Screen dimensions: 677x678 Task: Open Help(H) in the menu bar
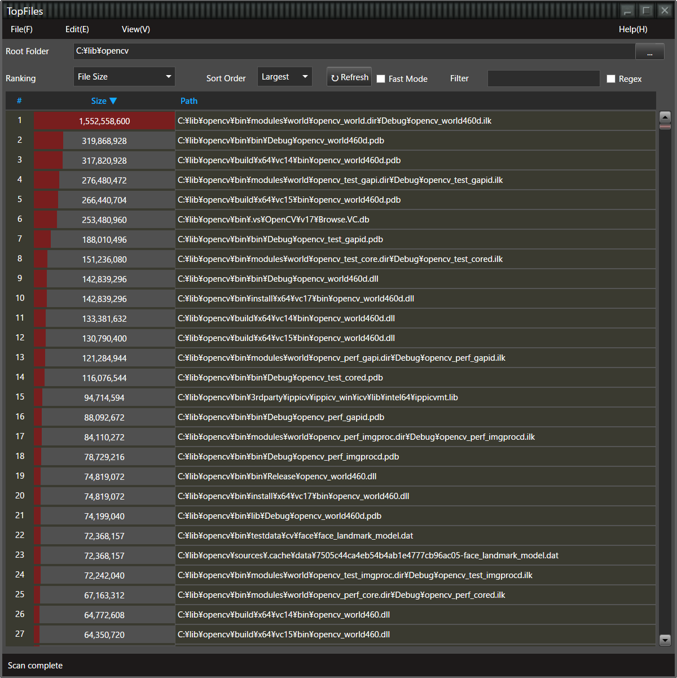(x=632, y=29)
